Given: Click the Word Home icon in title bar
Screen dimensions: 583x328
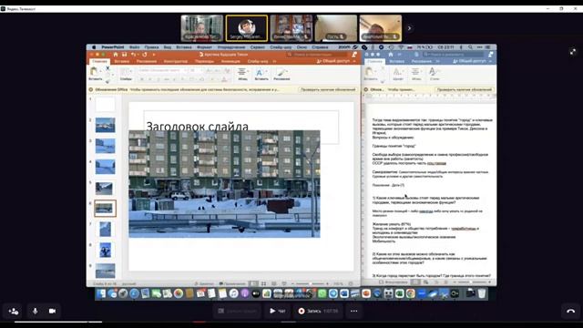Looking at the screenshot, I should click(391, 55).
